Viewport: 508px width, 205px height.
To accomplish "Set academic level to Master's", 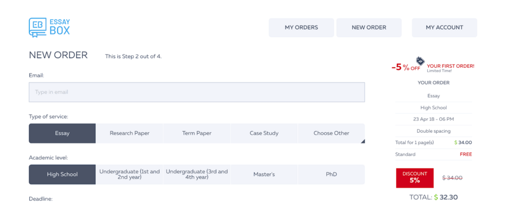I will 264,175.
